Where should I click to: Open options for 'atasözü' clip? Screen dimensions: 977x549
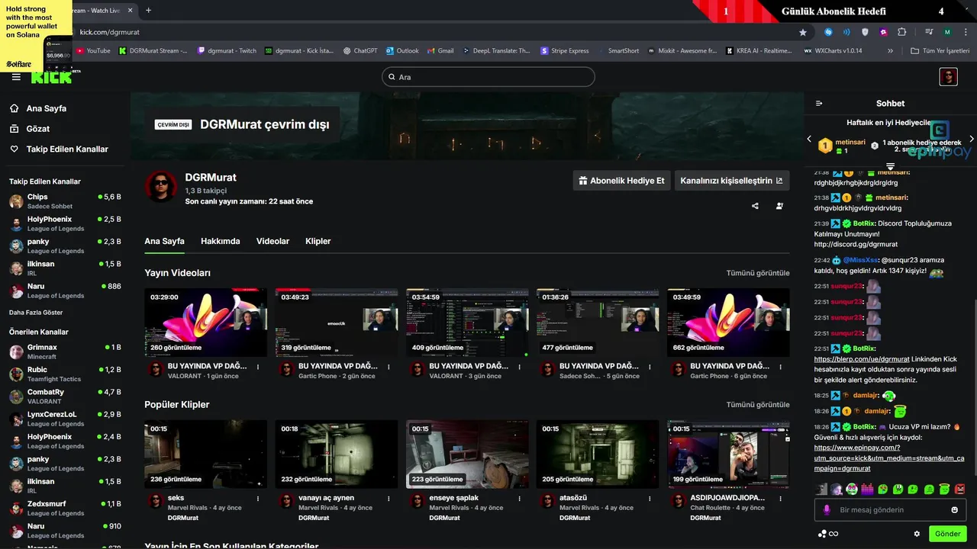pyautogui.click(x=650, y=498)
